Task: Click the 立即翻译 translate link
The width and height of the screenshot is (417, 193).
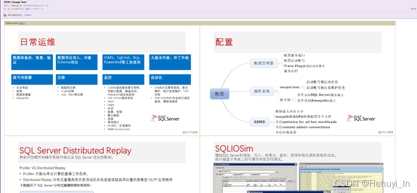Action: pos(27,15)
